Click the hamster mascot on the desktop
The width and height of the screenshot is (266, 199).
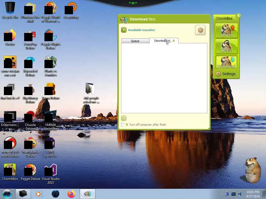pyautogui.click(x=253, y=170)
